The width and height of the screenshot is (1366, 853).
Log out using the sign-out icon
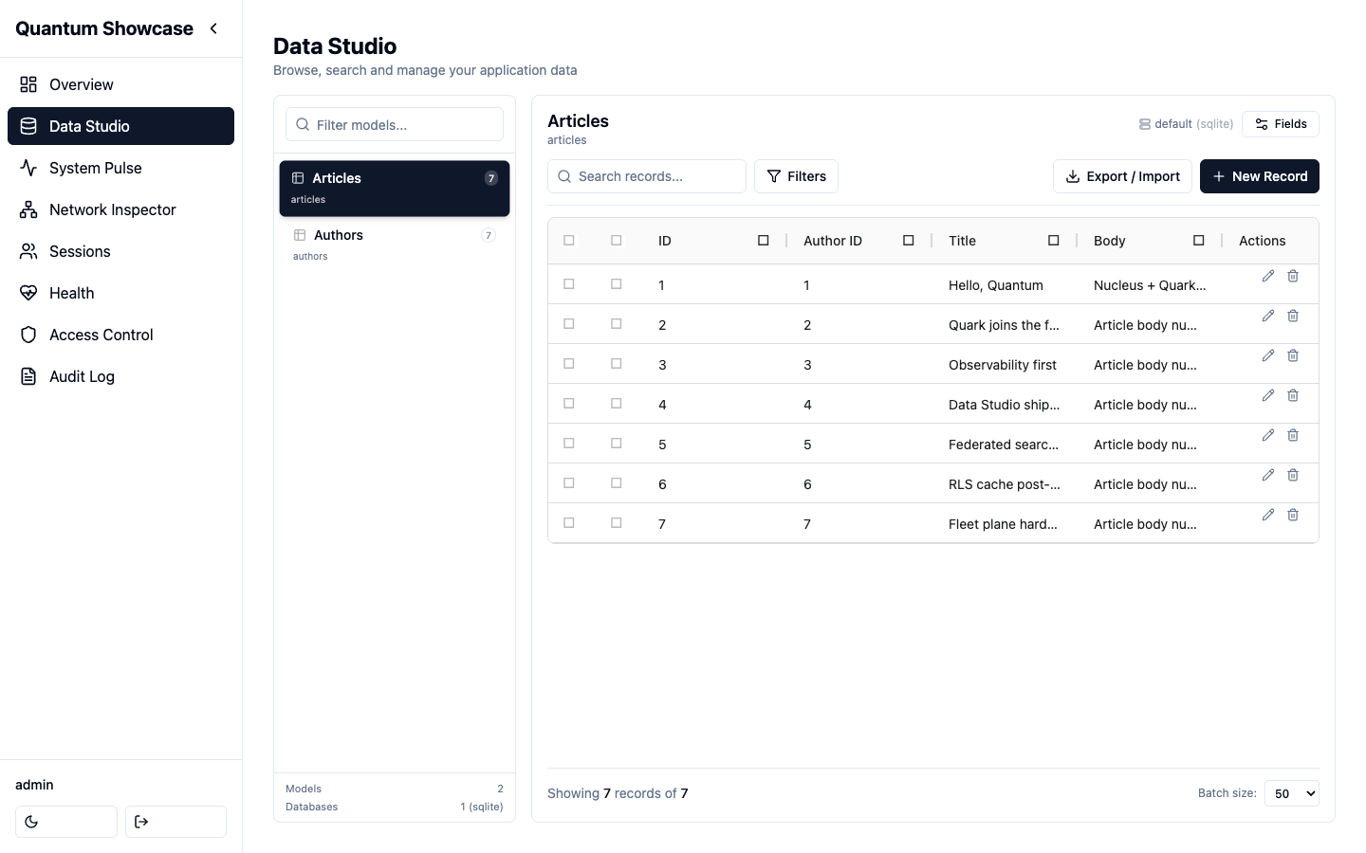pos(175,822)
